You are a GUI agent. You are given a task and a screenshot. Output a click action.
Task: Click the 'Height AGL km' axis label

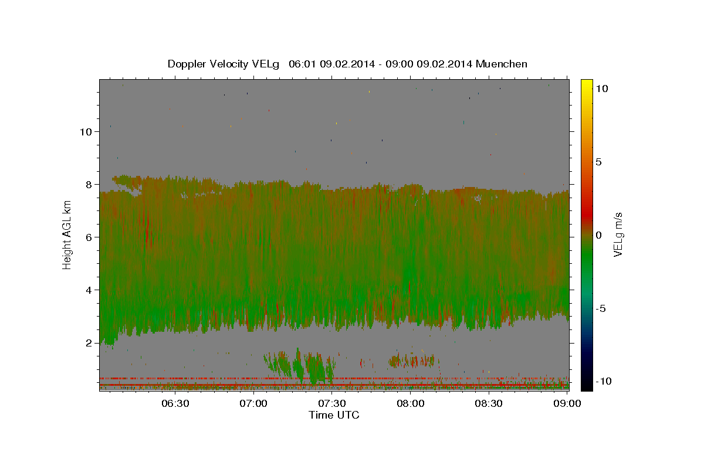click(67, 235)
